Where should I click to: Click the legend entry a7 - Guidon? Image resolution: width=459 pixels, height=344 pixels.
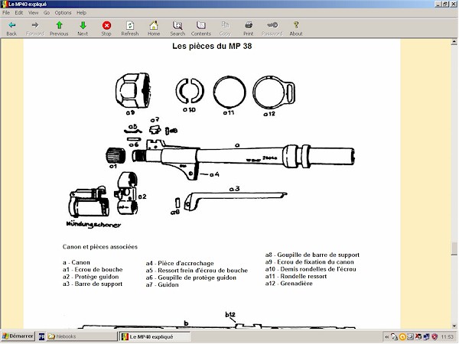(x=162, y=285)
